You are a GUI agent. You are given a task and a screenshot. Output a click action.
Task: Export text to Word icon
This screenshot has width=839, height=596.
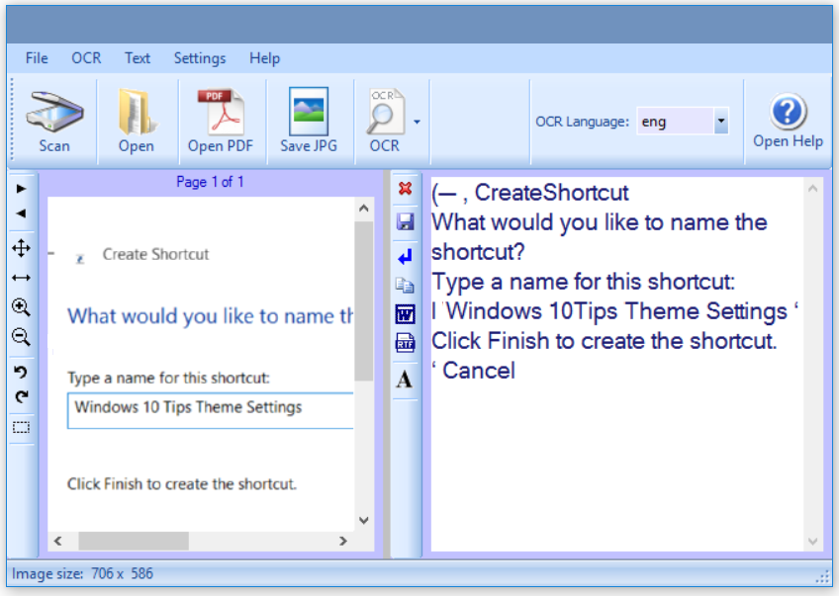pos(405,314)
